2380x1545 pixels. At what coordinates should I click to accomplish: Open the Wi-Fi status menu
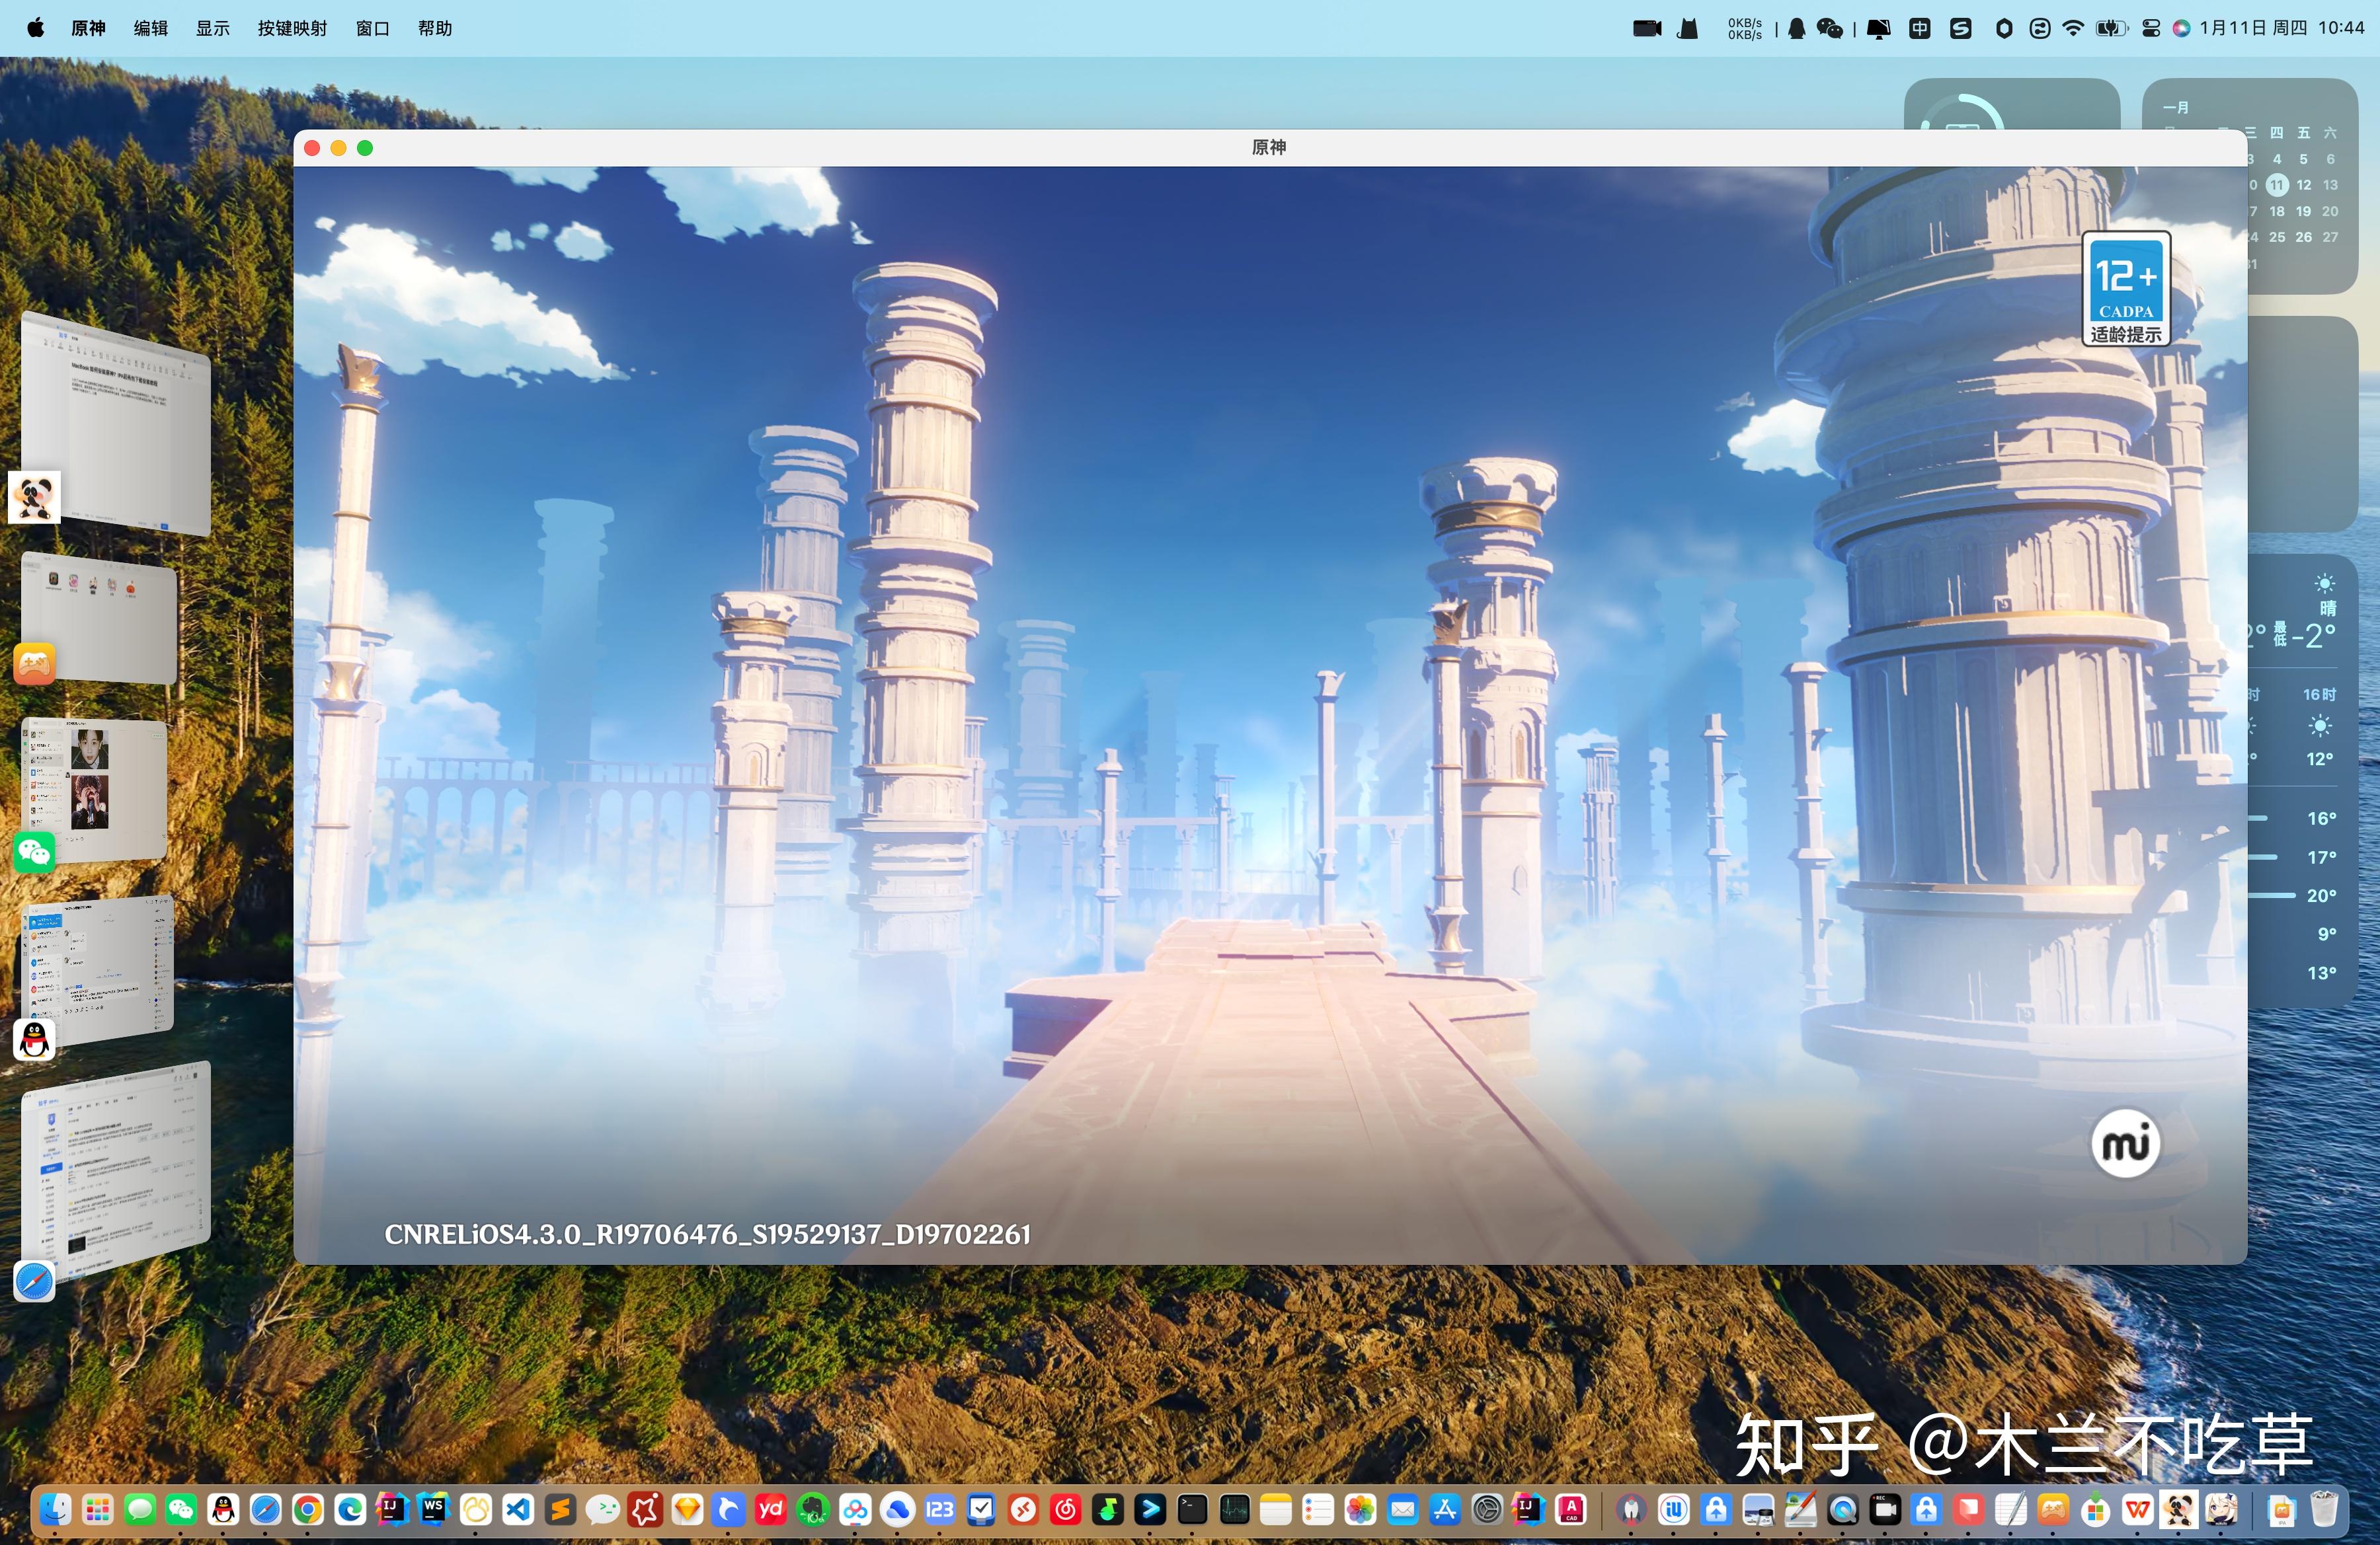(2073, 28)
